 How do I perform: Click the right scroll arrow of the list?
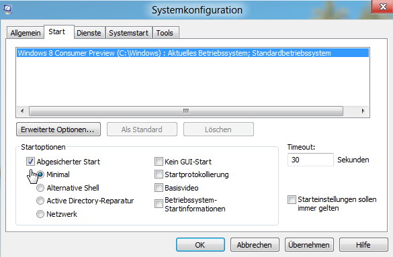[363, 111]
